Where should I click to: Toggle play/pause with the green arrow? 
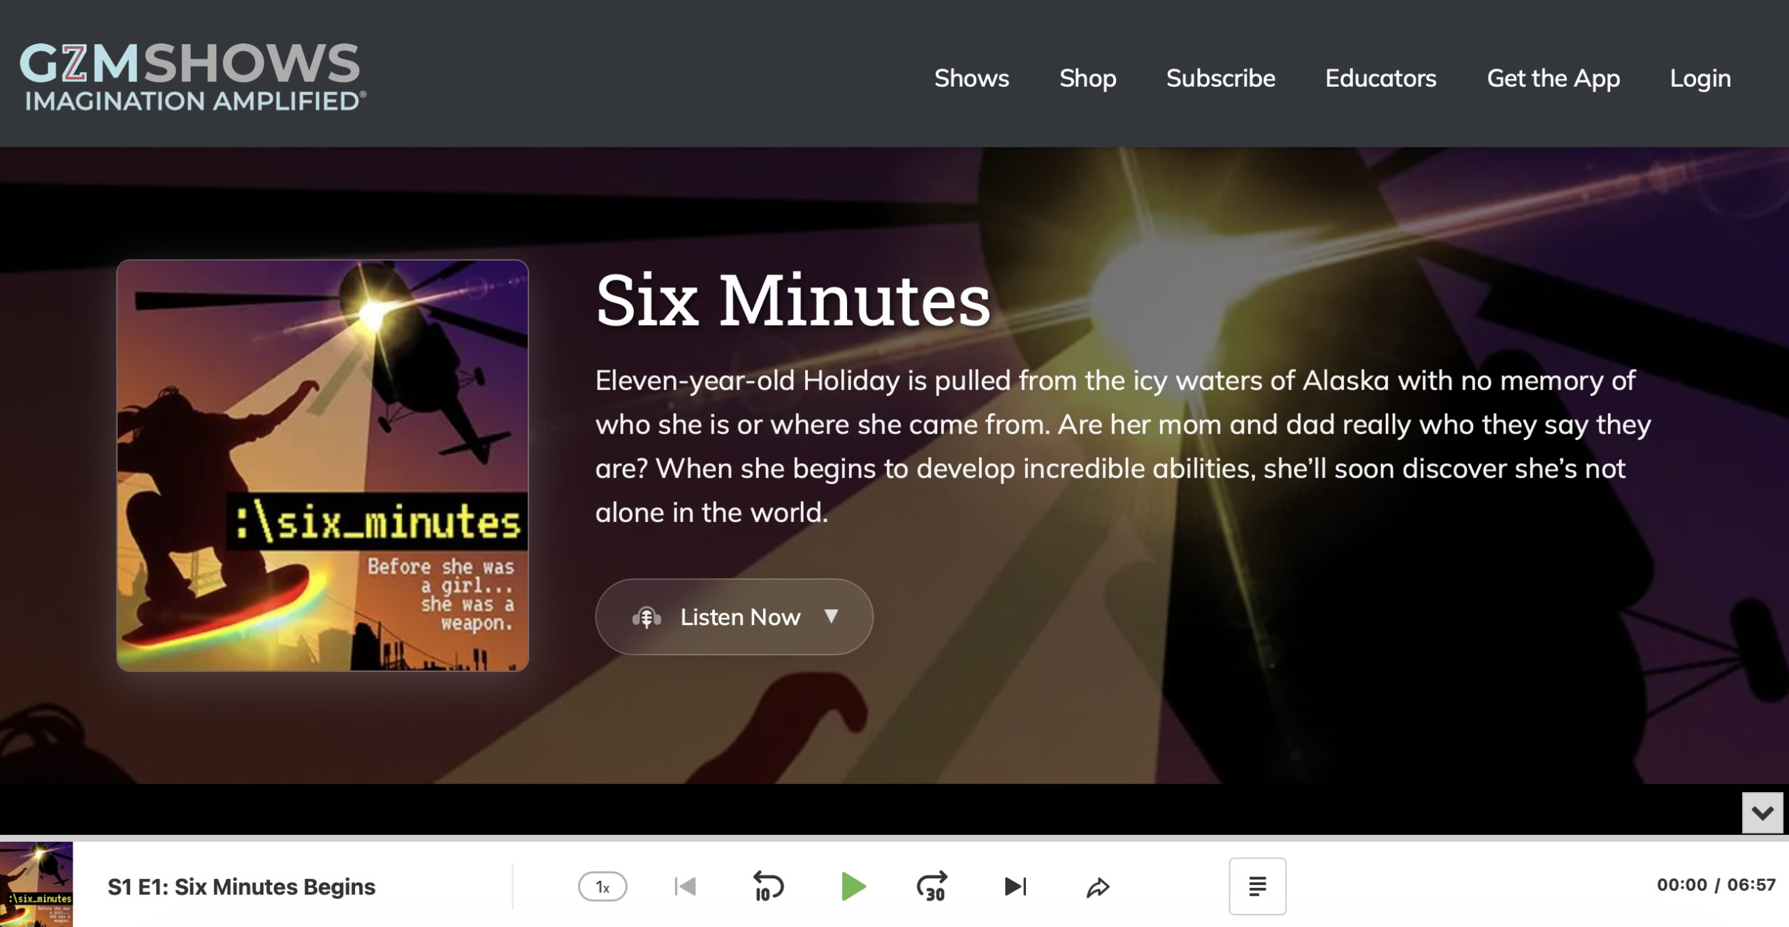click(854, 886)
